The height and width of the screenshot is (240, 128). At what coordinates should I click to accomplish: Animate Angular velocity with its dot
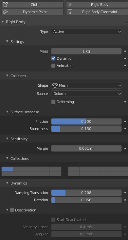click(125, 234)
